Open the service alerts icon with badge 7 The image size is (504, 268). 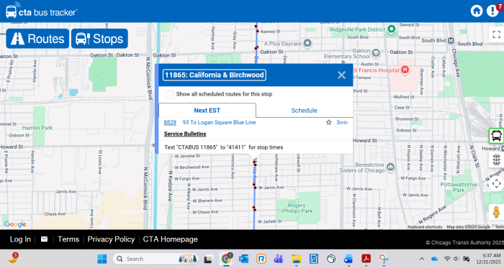(492, 11)
